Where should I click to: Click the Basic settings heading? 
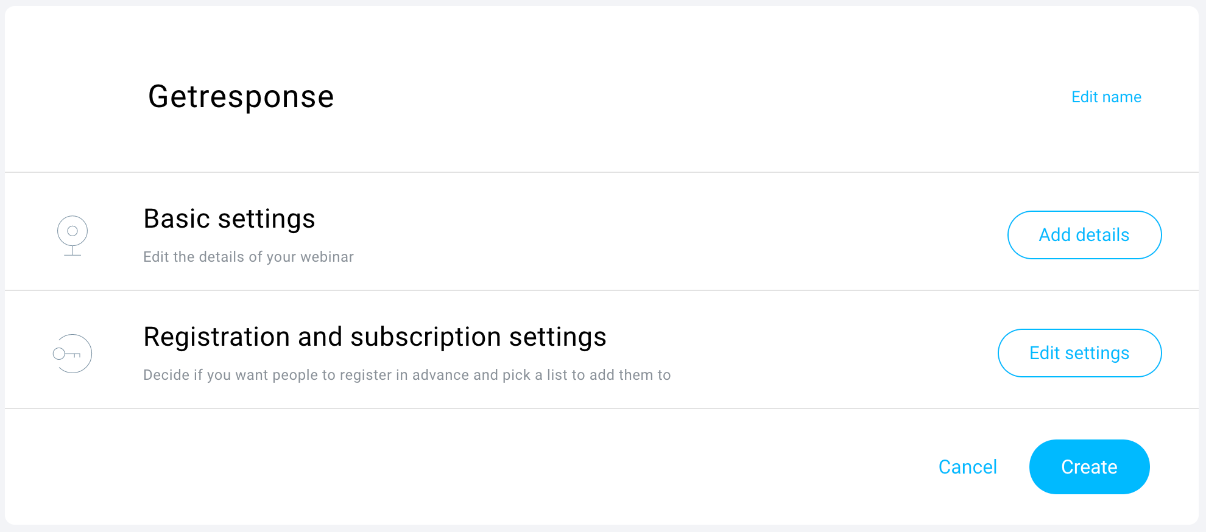[229, 219]
